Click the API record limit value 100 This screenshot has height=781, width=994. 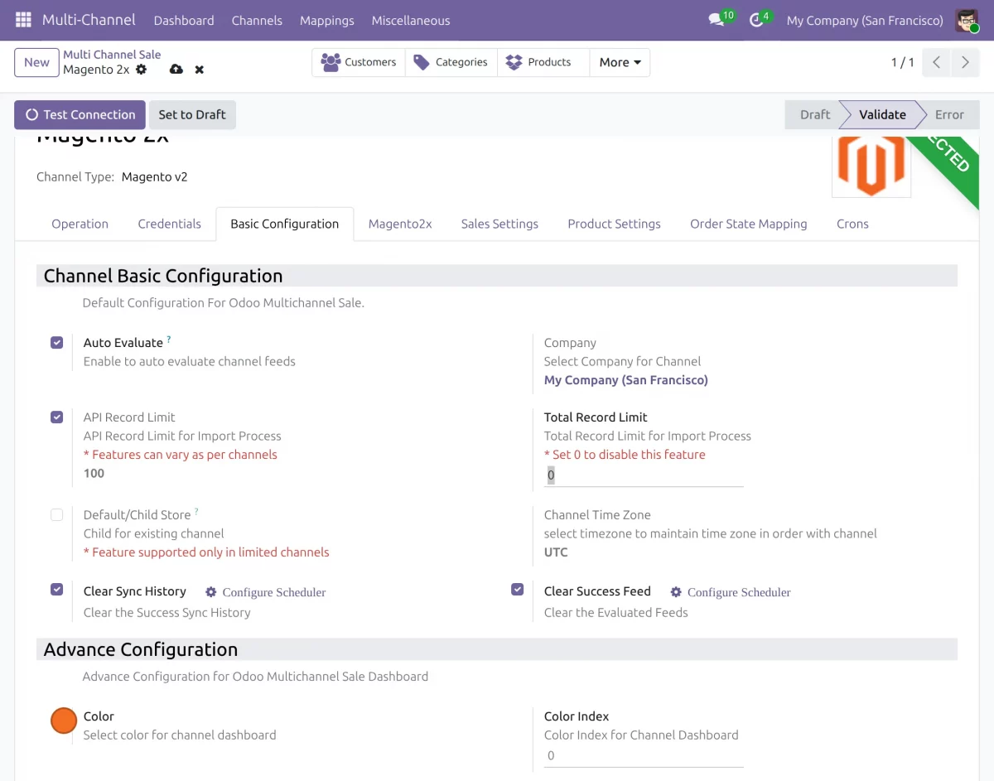point(94,474)
